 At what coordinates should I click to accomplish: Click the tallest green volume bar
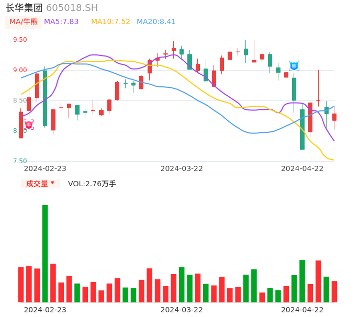coord(45,253)
